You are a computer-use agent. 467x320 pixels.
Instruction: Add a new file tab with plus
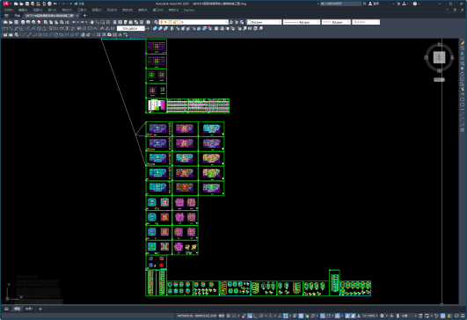[85, 16]
